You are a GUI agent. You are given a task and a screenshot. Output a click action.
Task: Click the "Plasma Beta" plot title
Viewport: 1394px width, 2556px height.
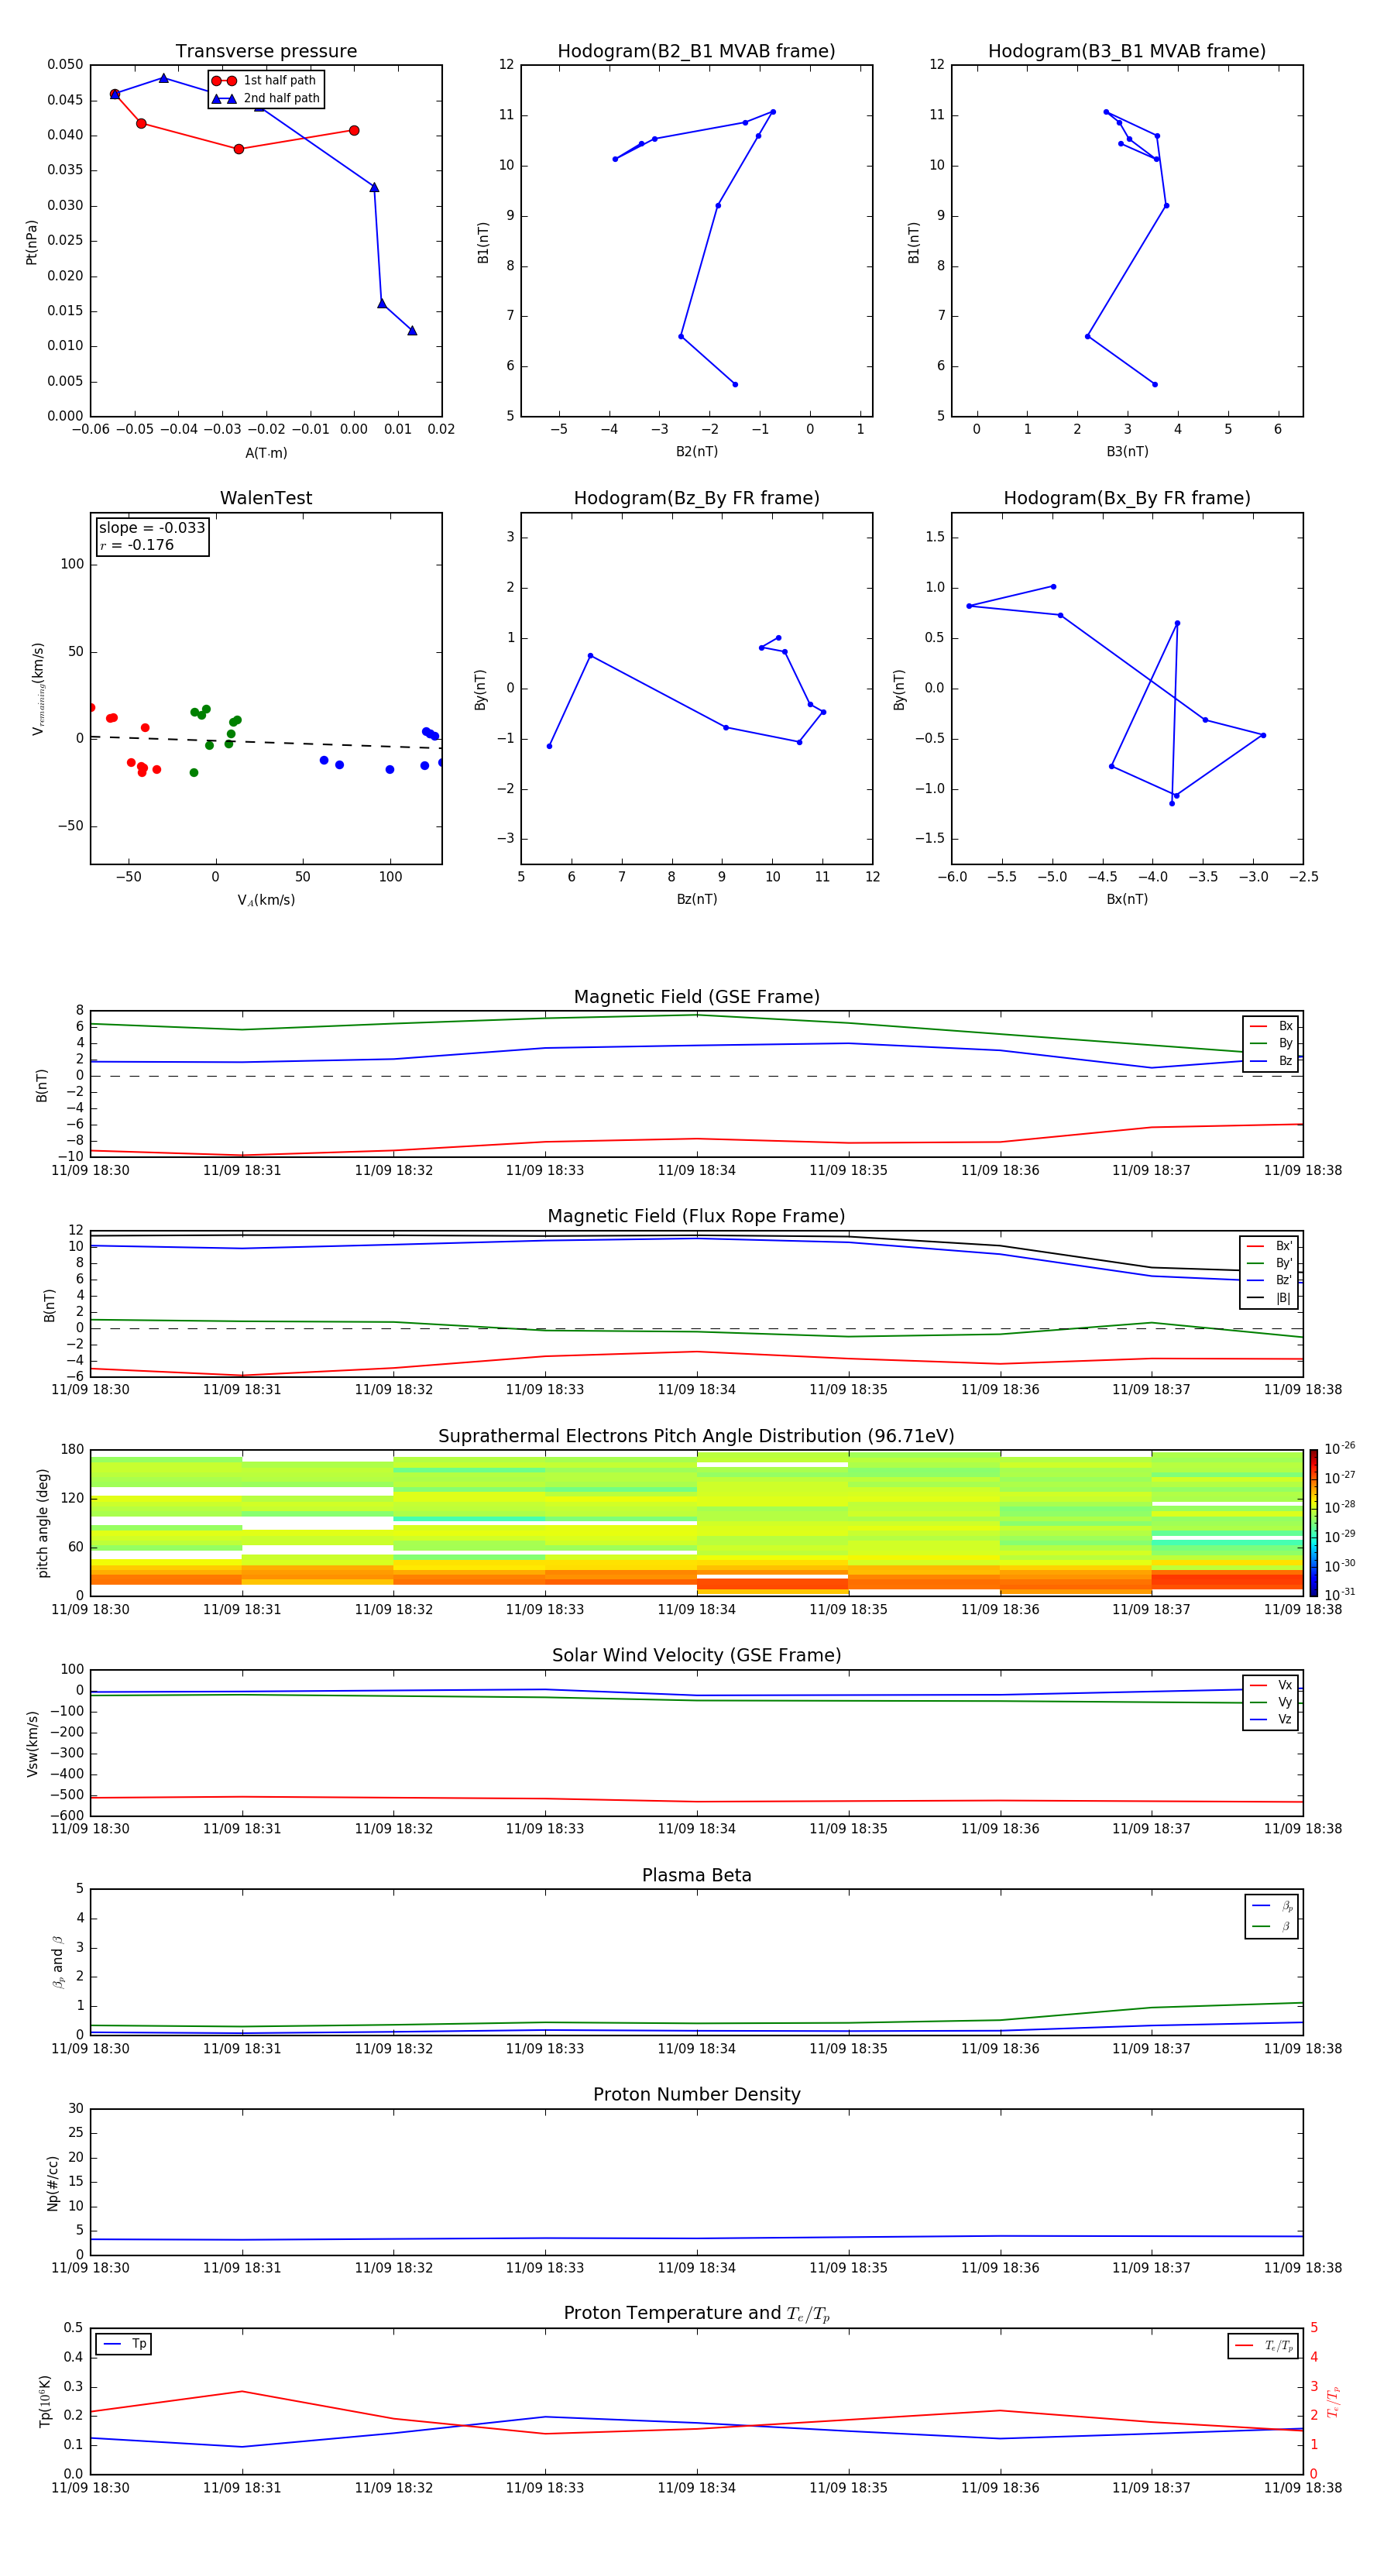coord(696,1875)
